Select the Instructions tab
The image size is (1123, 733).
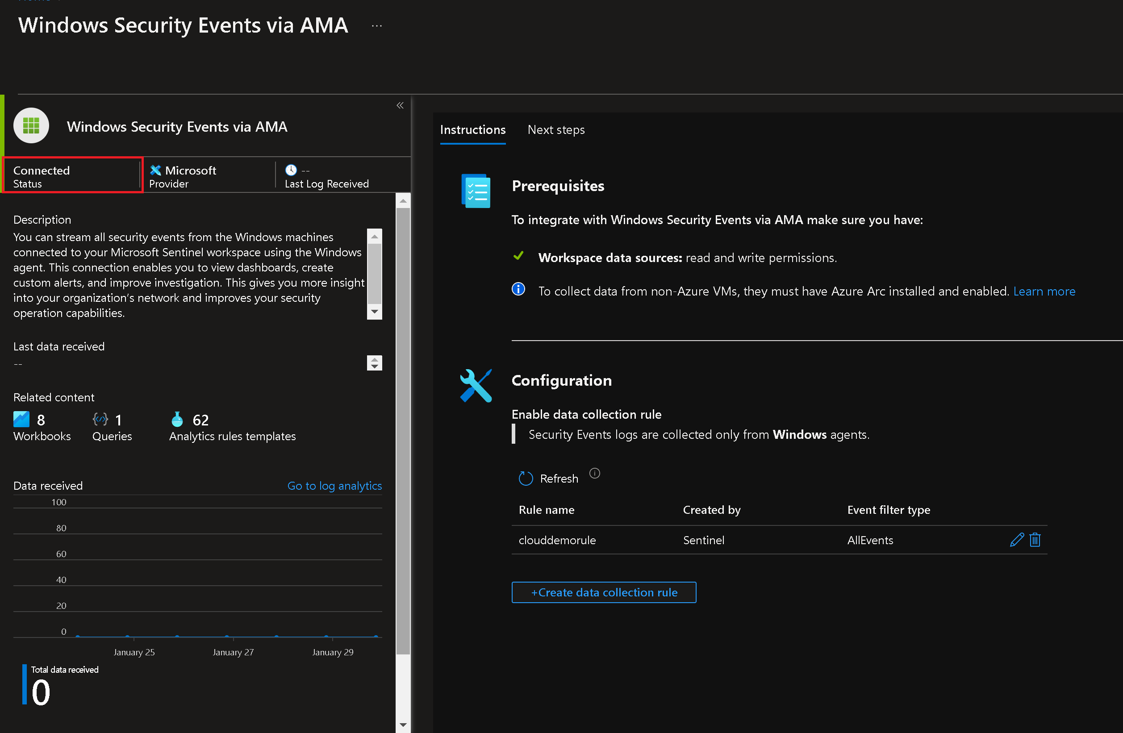472,130
